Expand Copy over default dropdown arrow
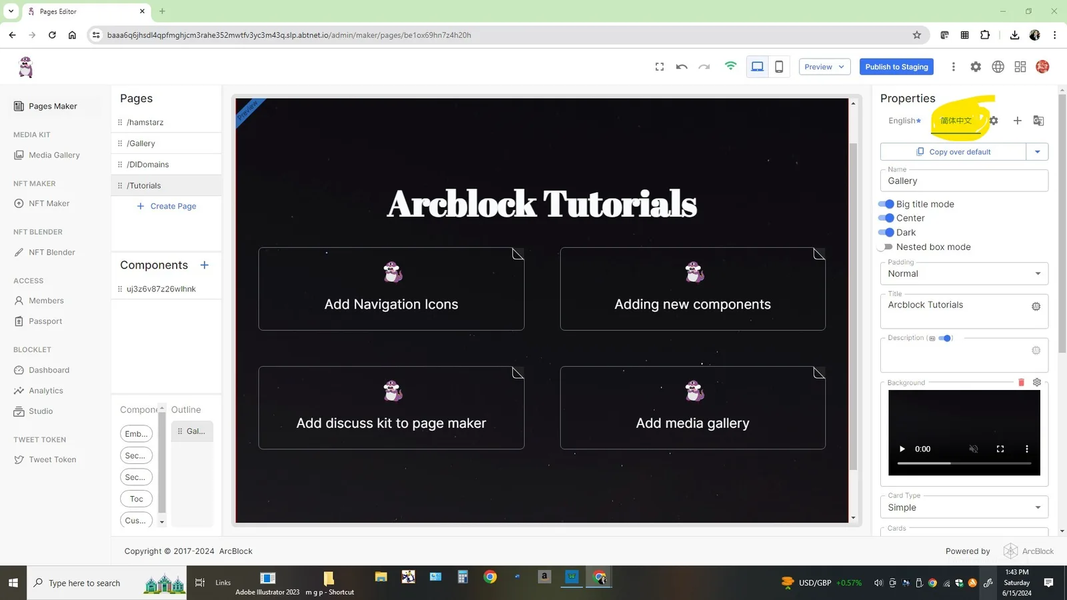This screenshot has height=600, width=1067. point(1037,152)
